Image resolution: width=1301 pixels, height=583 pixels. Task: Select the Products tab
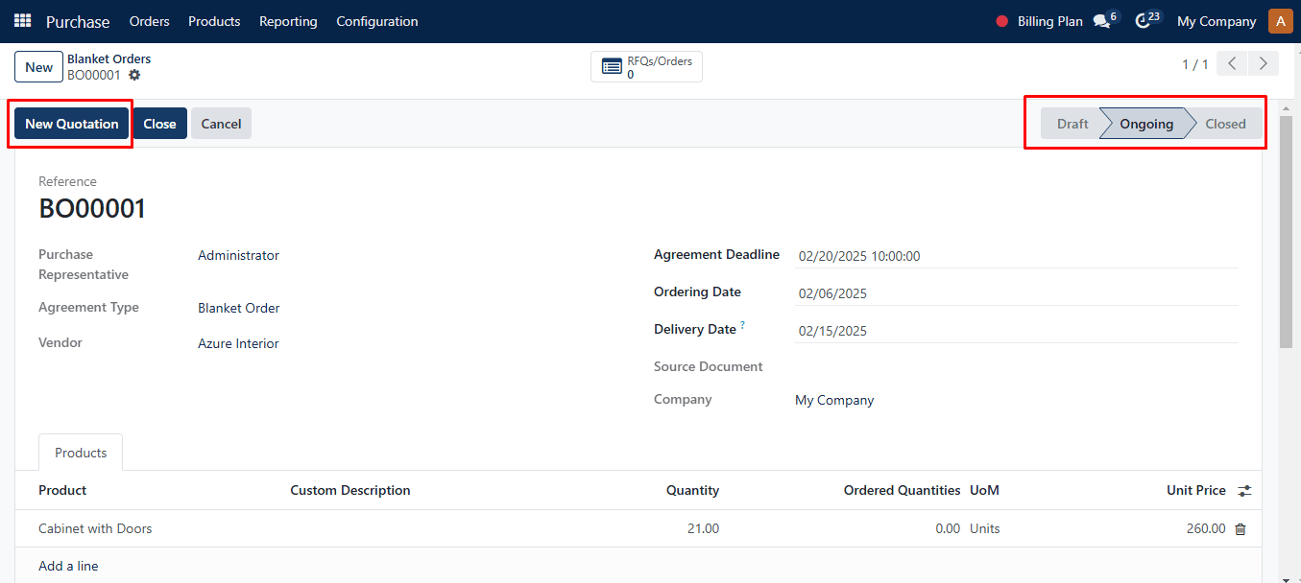click(81, 453)
